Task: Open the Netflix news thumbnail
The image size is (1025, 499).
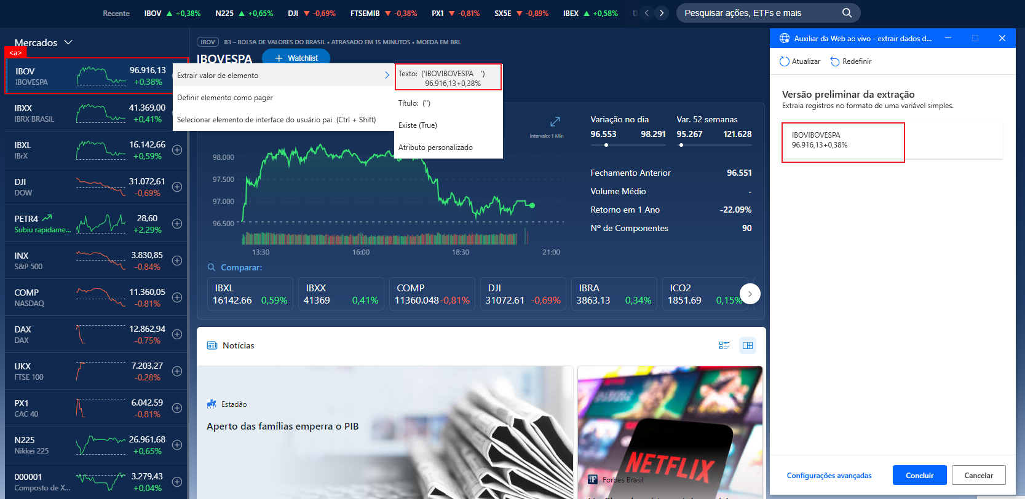Action: 670,433
